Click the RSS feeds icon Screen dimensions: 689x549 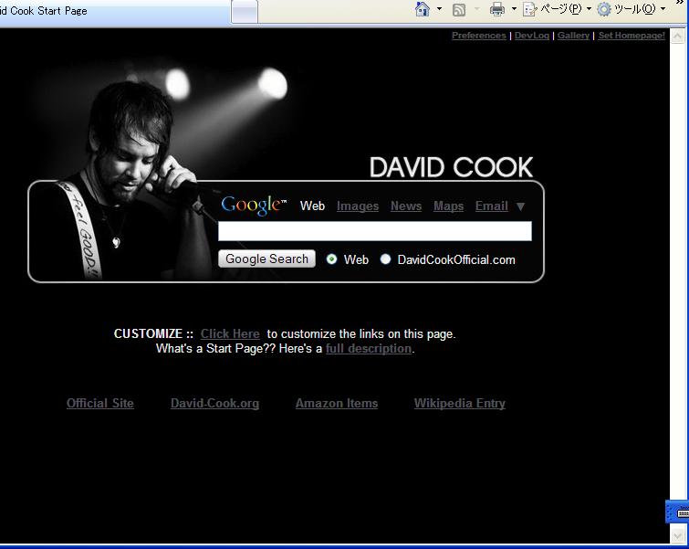tap(459, 9)
